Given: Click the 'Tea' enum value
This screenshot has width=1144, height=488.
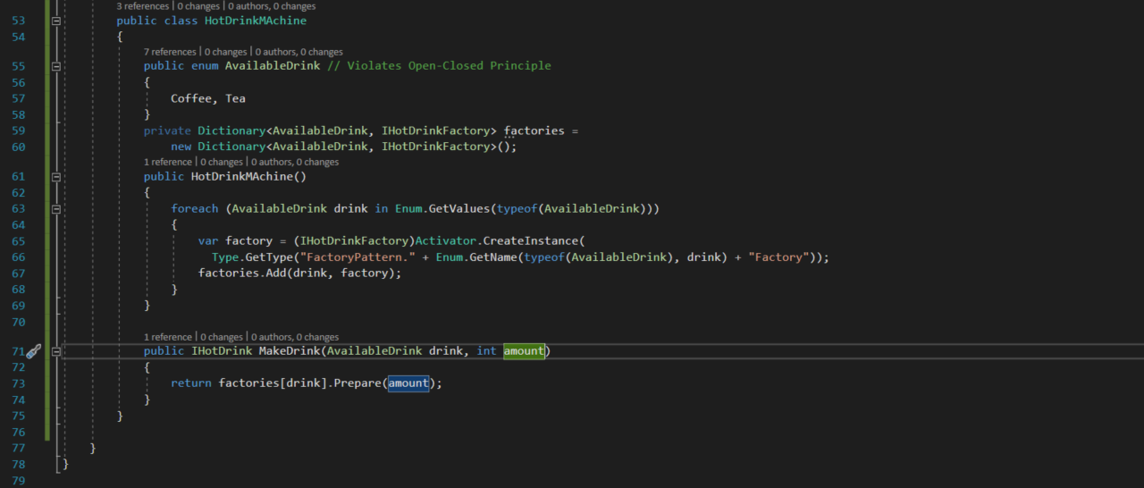Looking at the screenshot, I should point(235,98).
